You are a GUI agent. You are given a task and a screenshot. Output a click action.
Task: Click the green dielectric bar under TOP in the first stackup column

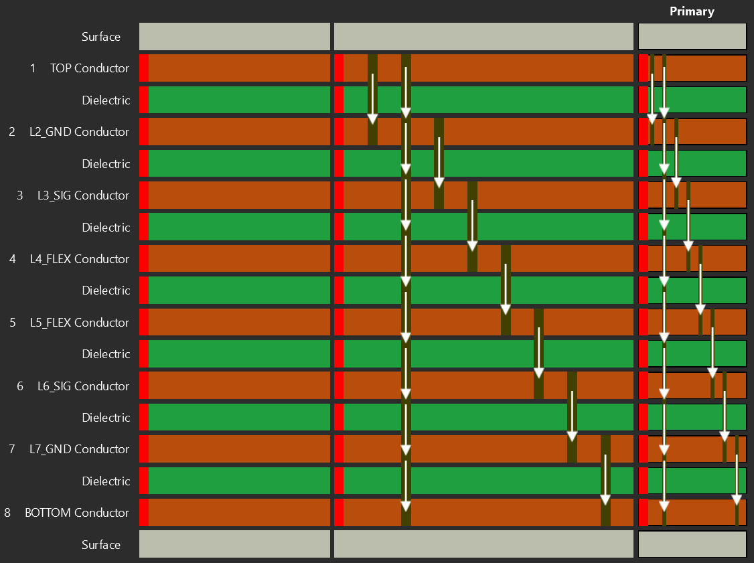(234, 100)
